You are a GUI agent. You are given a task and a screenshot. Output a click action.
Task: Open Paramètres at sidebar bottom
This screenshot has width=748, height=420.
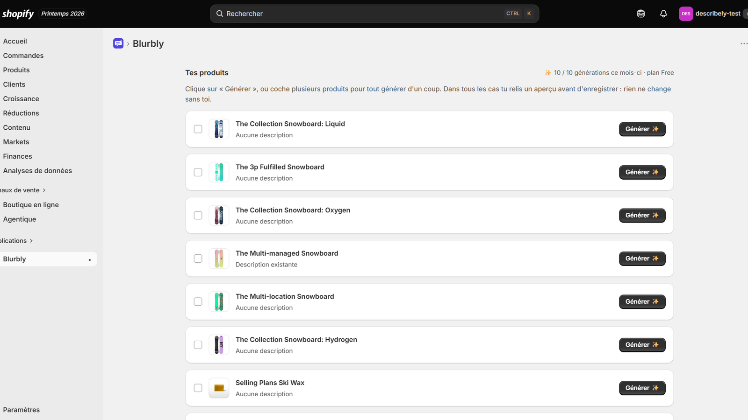pyautogui.click(x=22, y=410)
